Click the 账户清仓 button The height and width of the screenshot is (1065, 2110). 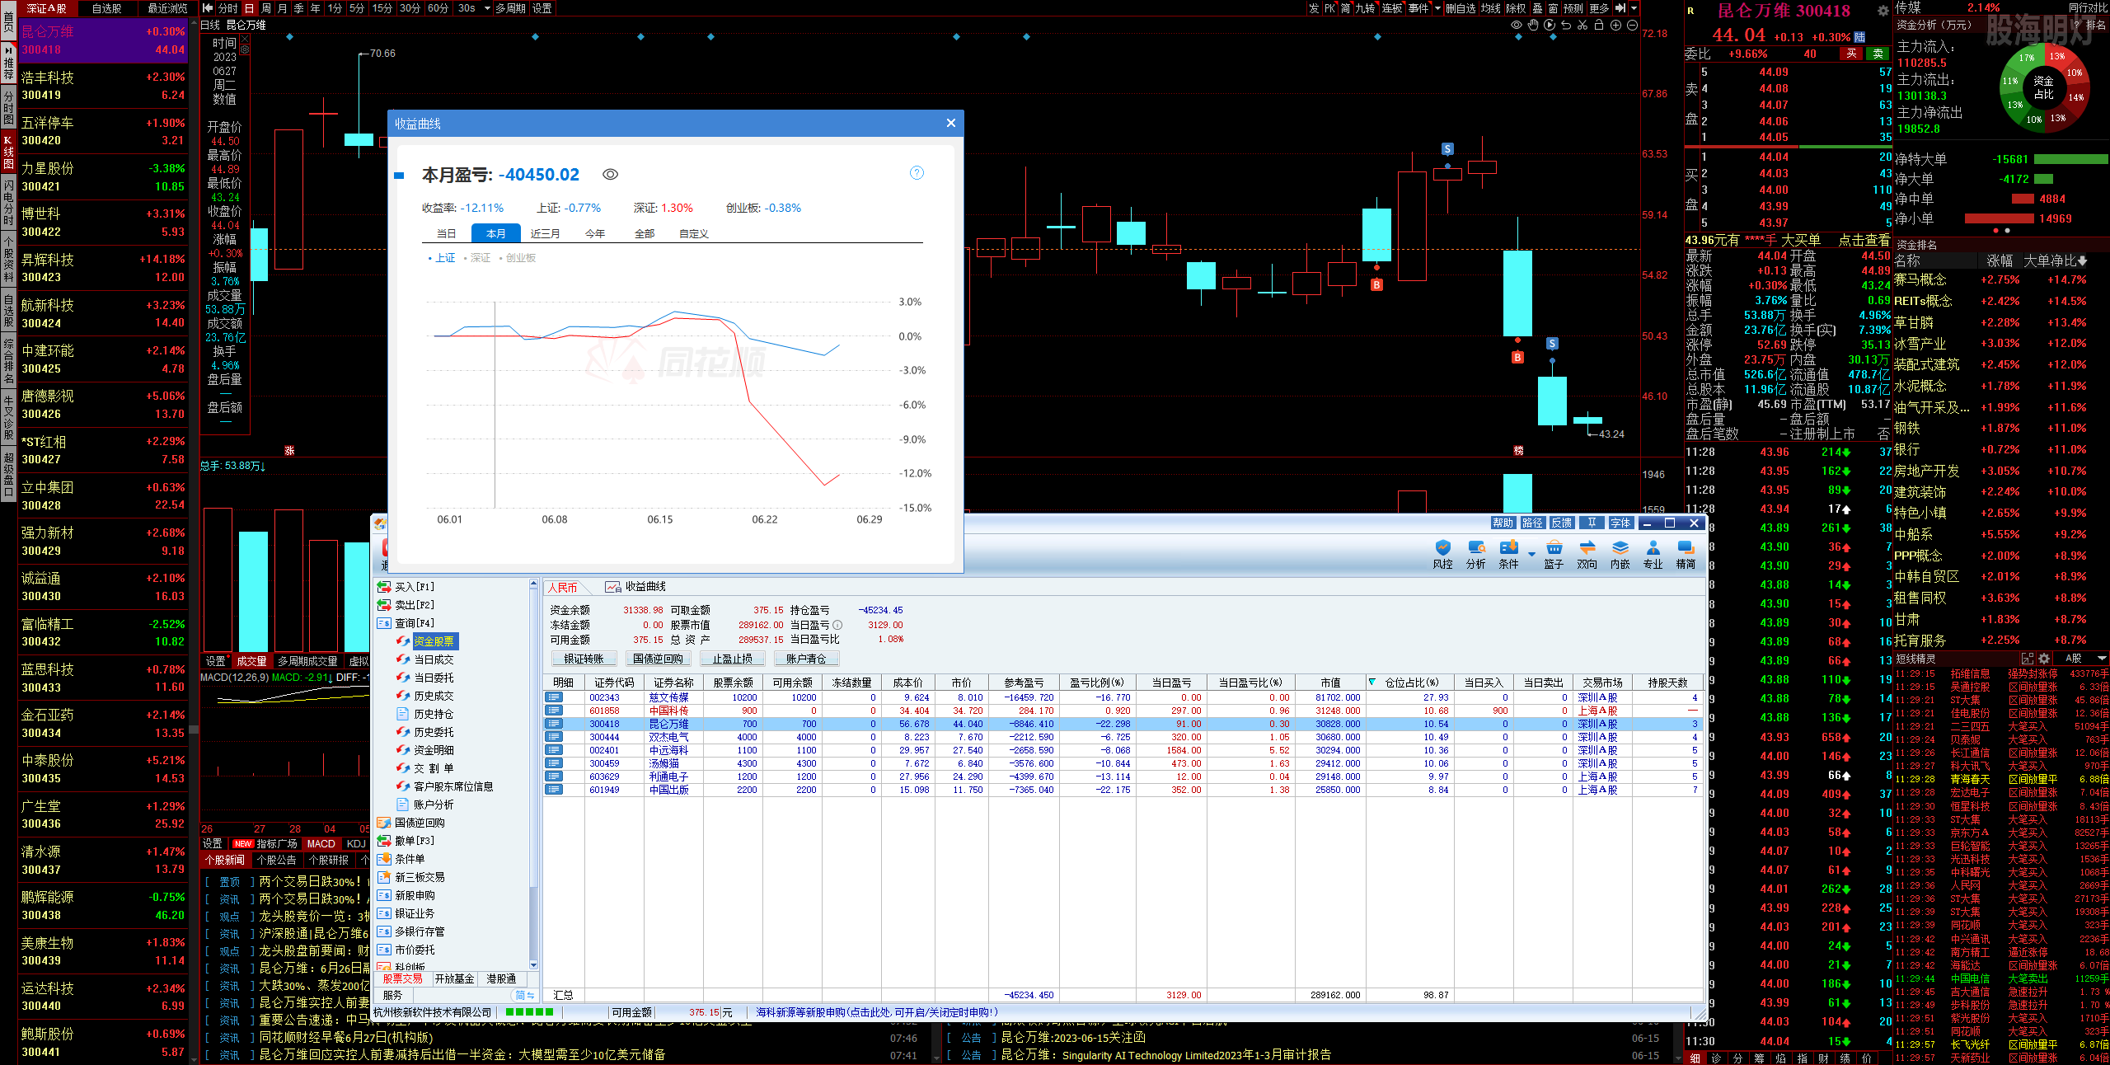tap(806, 659)
